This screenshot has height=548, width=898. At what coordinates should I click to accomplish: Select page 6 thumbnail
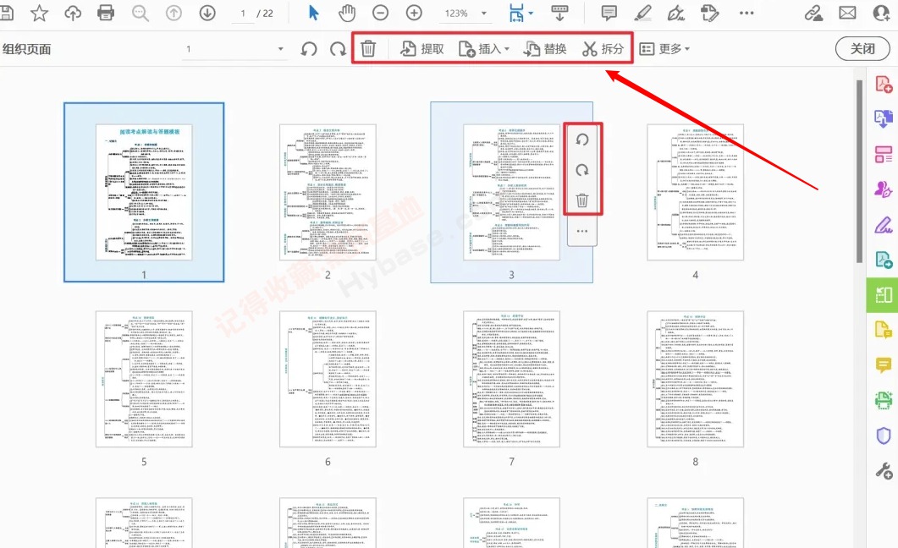(328, 379)
